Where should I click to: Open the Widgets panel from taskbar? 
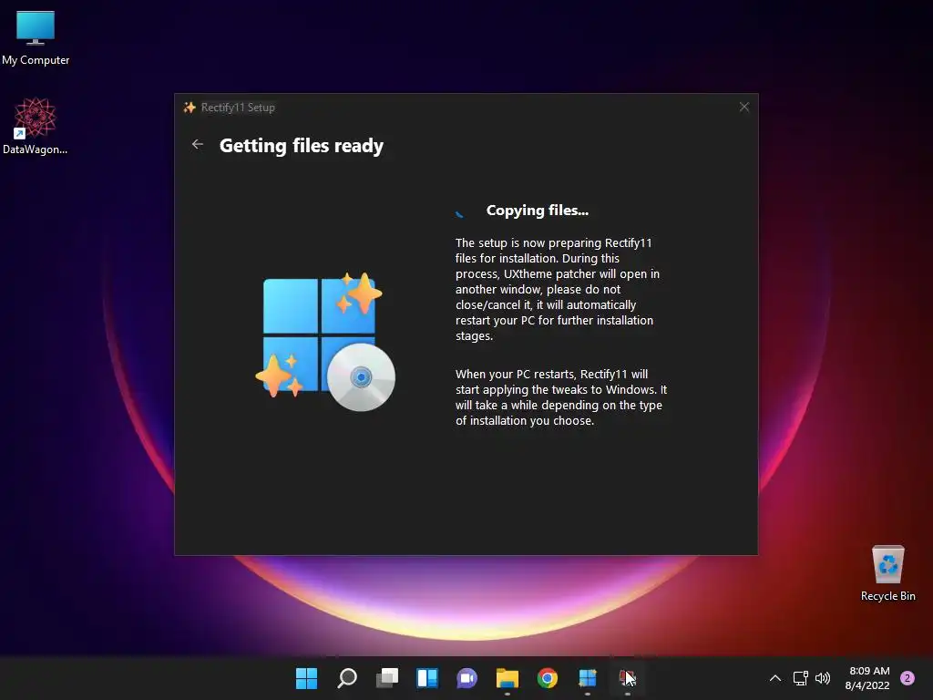click(x=427, y=678)
